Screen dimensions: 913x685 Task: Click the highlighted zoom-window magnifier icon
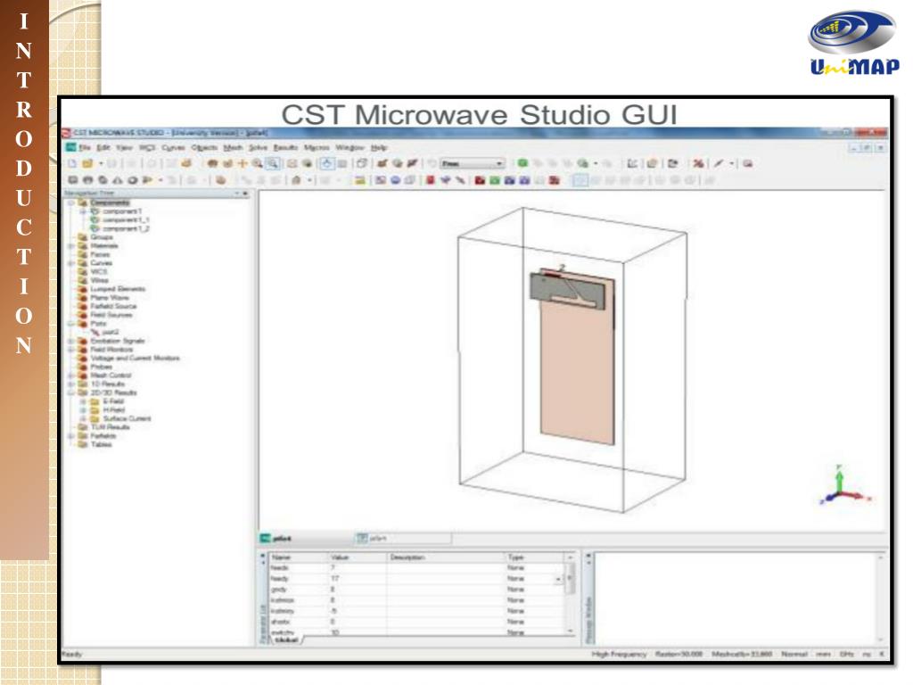click(x=272, y=164)
